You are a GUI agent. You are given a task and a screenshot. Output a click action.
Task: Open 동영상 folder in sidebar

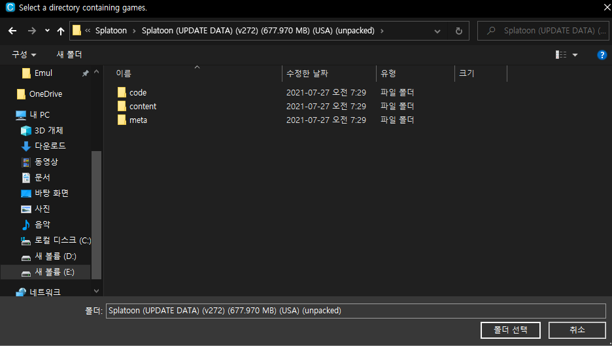46,162
